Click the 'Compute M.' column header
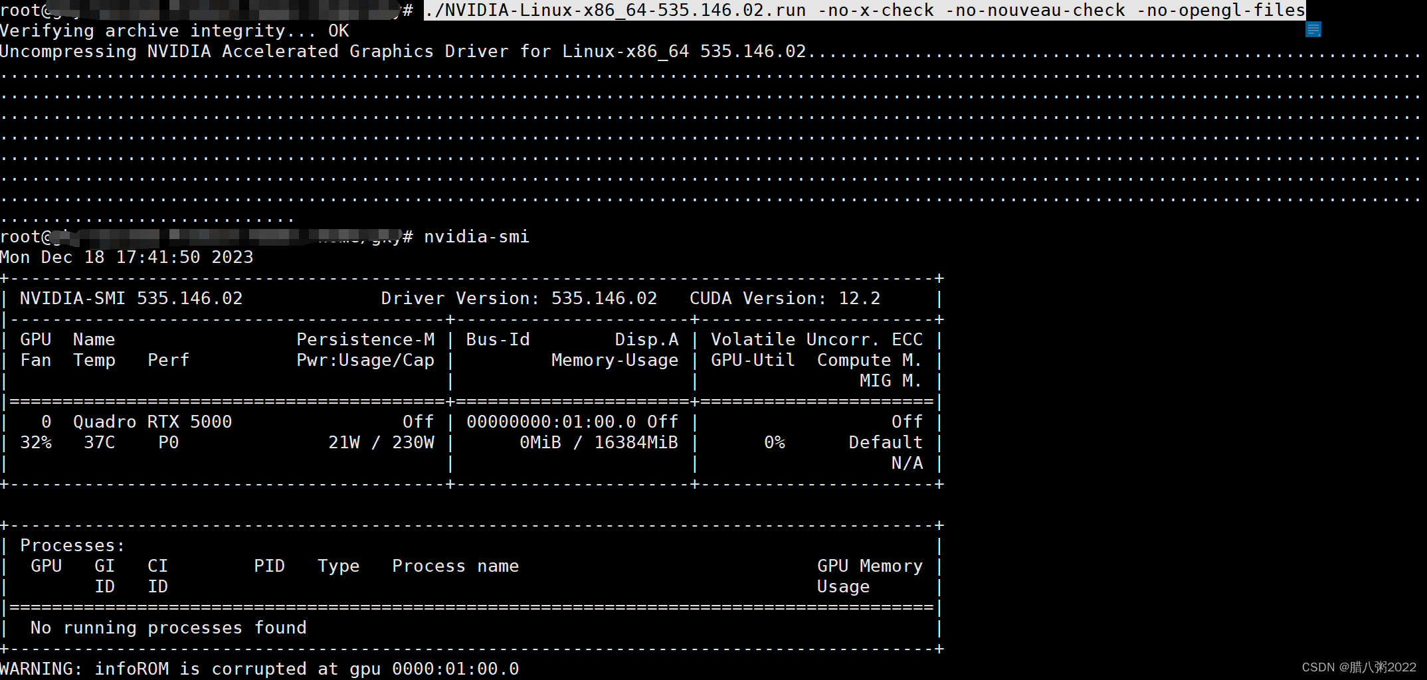This screenshot has height=680, width=1427. (870, 361)
